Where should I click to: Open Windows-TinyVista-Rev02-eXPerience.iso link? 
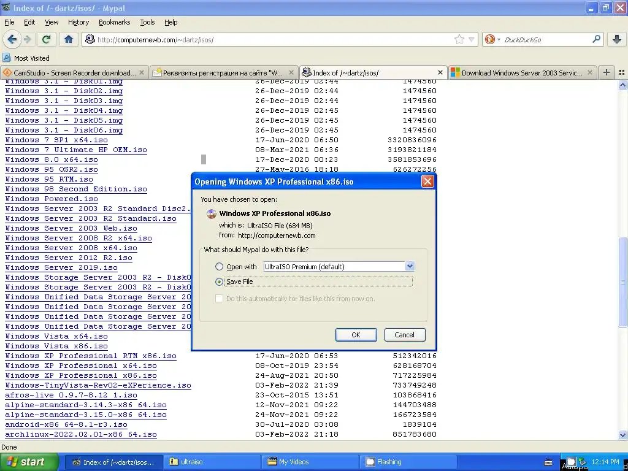98,385
